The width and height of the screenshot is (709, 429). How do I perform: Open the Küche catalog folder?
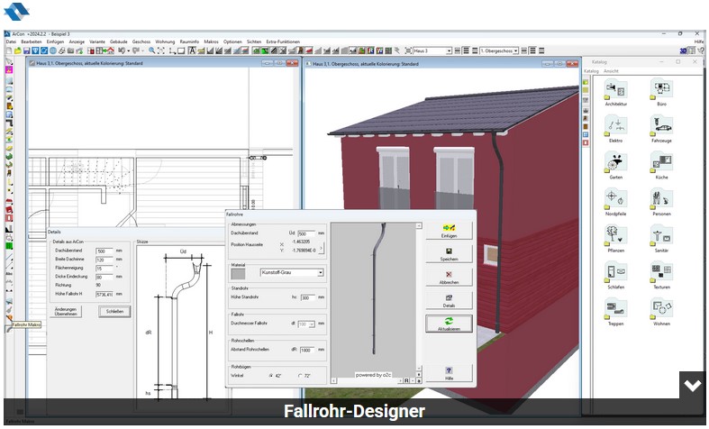(661, 165)
